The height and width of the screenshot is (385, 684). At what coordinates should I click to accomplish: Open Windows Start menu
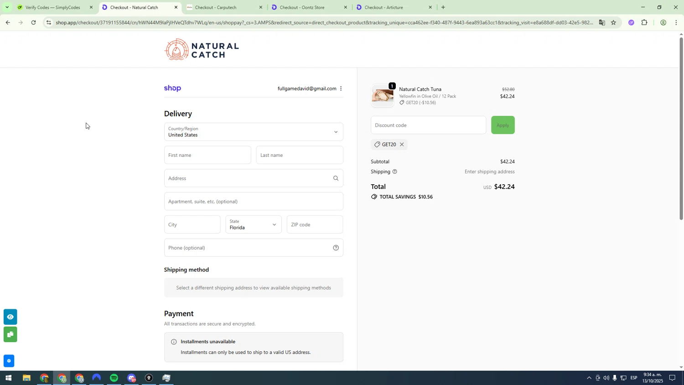tap(8, 378)
